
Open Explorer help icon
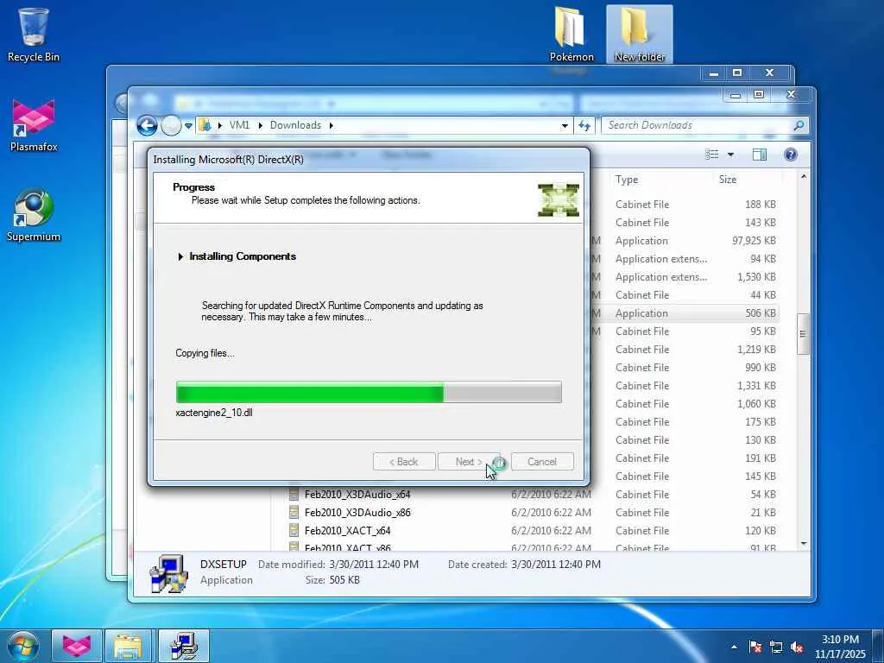tap(791, 155)
